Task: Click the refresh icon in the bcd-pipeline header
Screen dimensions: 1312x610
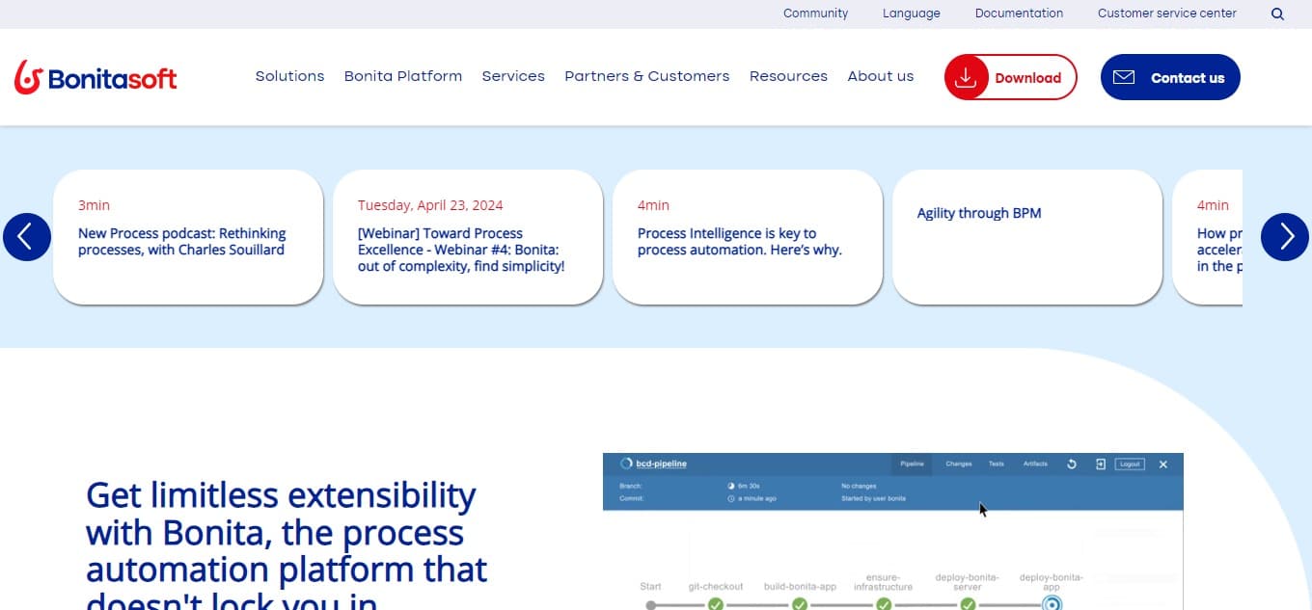Action: (1071, 464)
